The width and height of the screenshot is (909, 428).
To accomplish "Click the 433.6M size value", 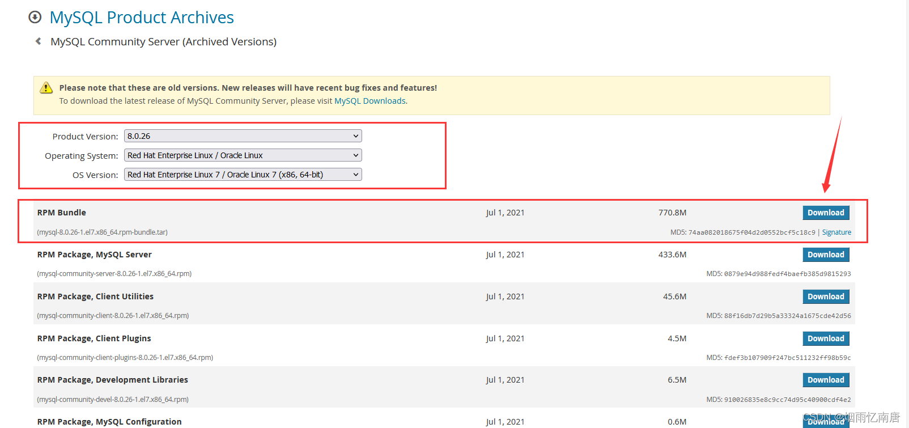I will pos(672,255).
